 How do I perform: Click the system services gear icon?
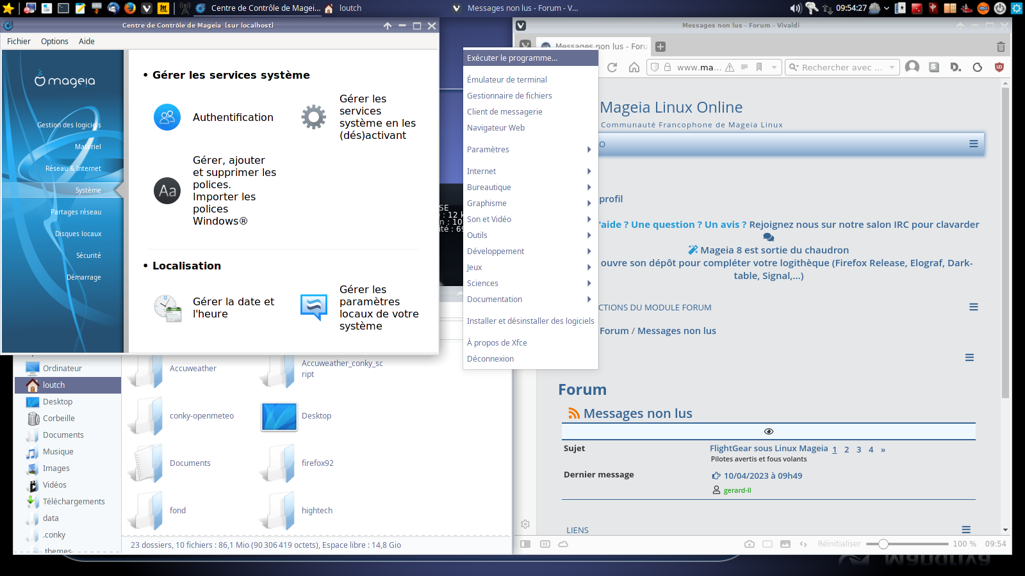tap(314, 117)
